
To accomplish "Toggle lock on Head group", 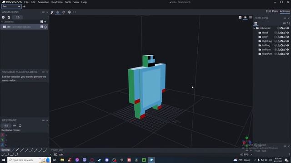I will (x=285, y=33).
